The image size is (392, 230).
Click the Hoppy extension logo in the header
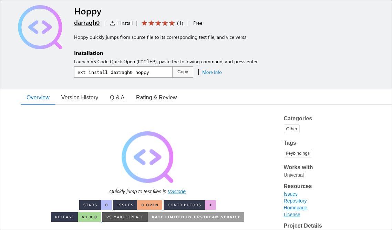point(40,27)
